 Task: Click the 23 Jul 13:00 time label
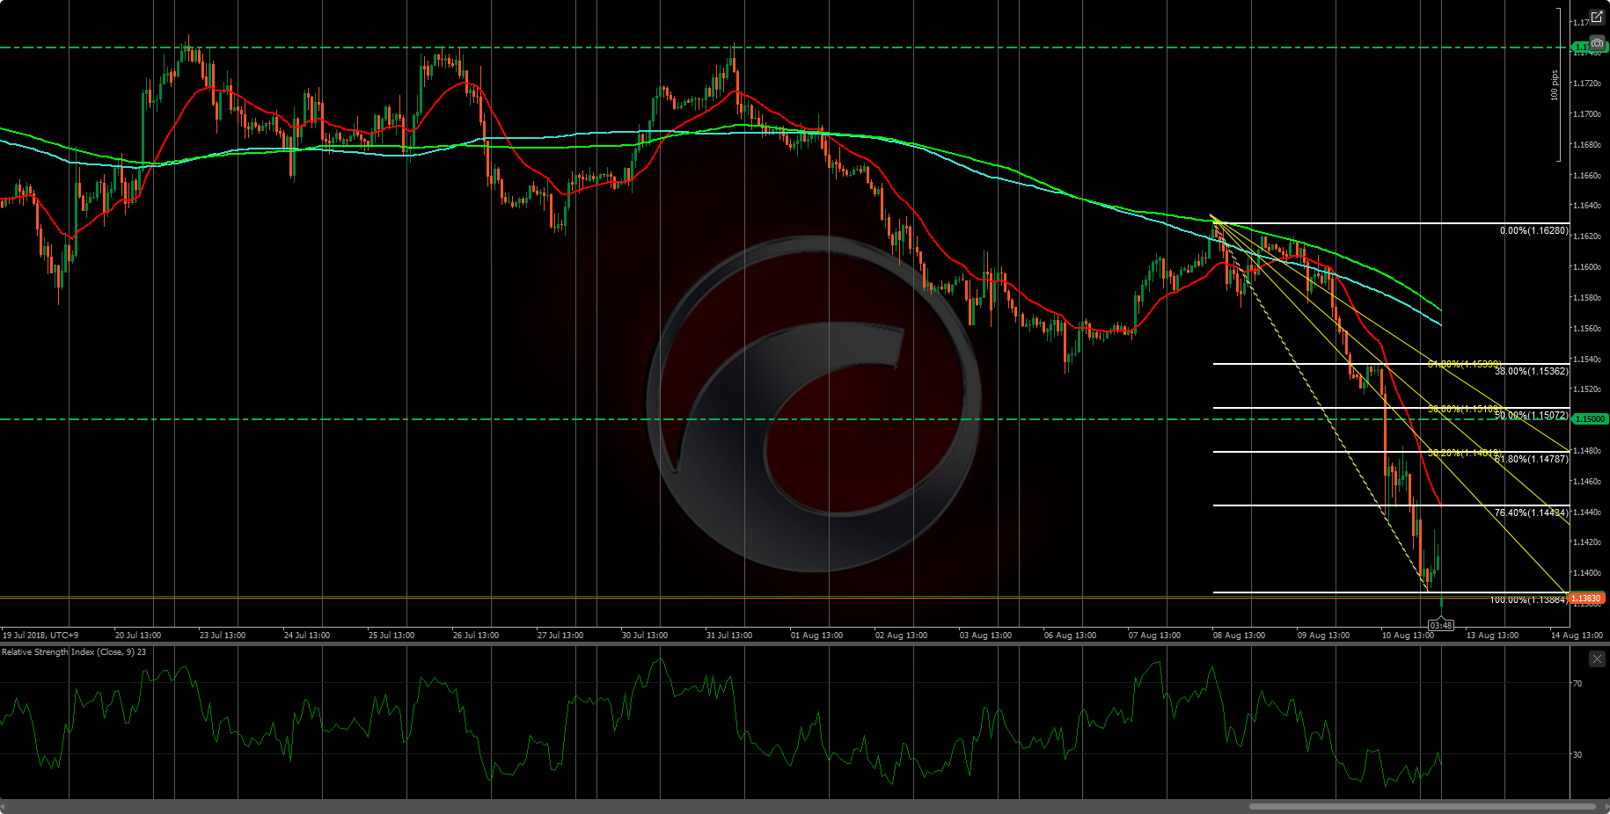223,635
